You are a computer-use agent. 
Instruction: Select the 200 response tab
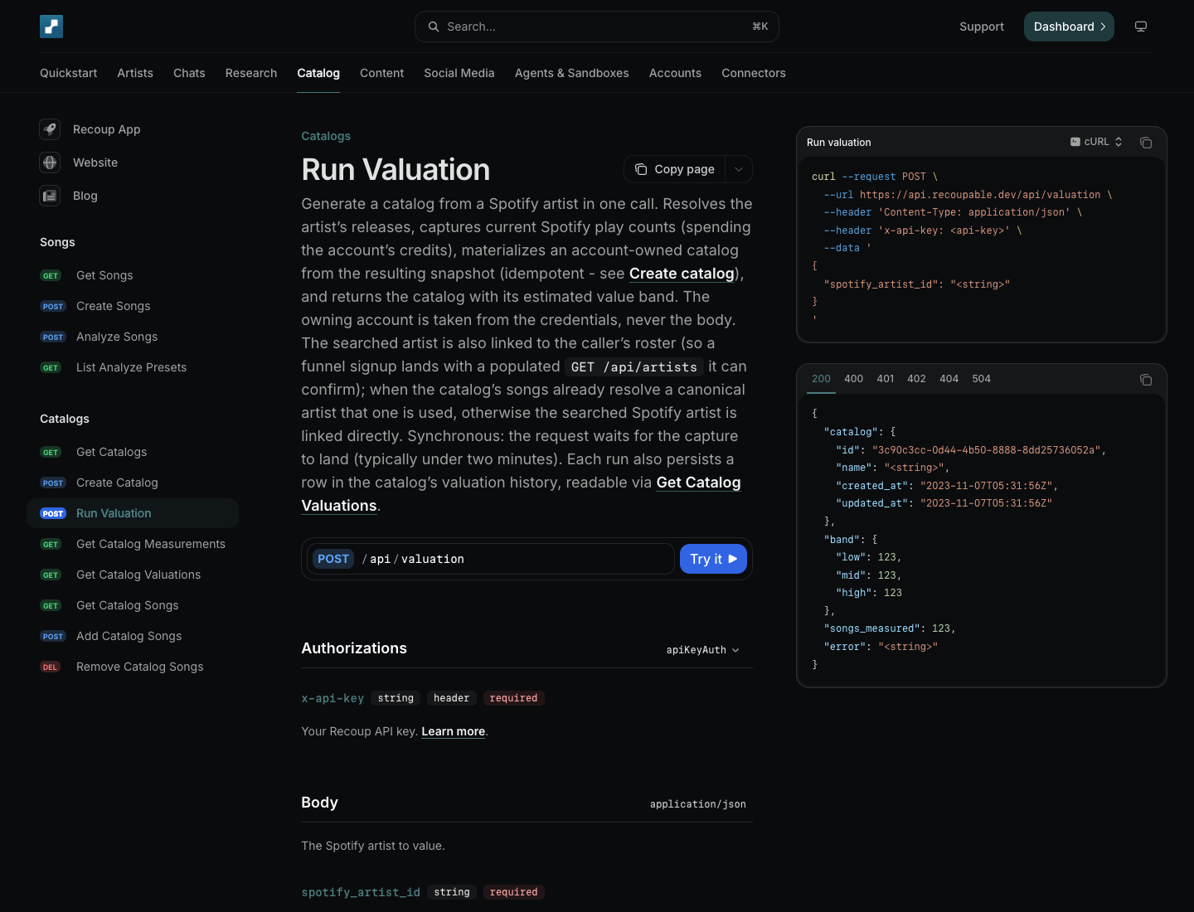point(821,379)
